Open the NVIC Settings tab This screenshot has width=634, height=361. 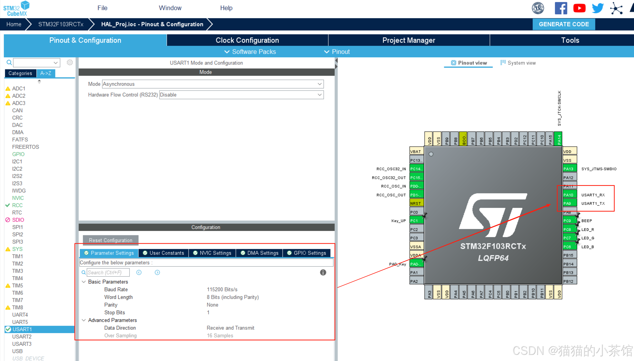click(x=212, y=253)
